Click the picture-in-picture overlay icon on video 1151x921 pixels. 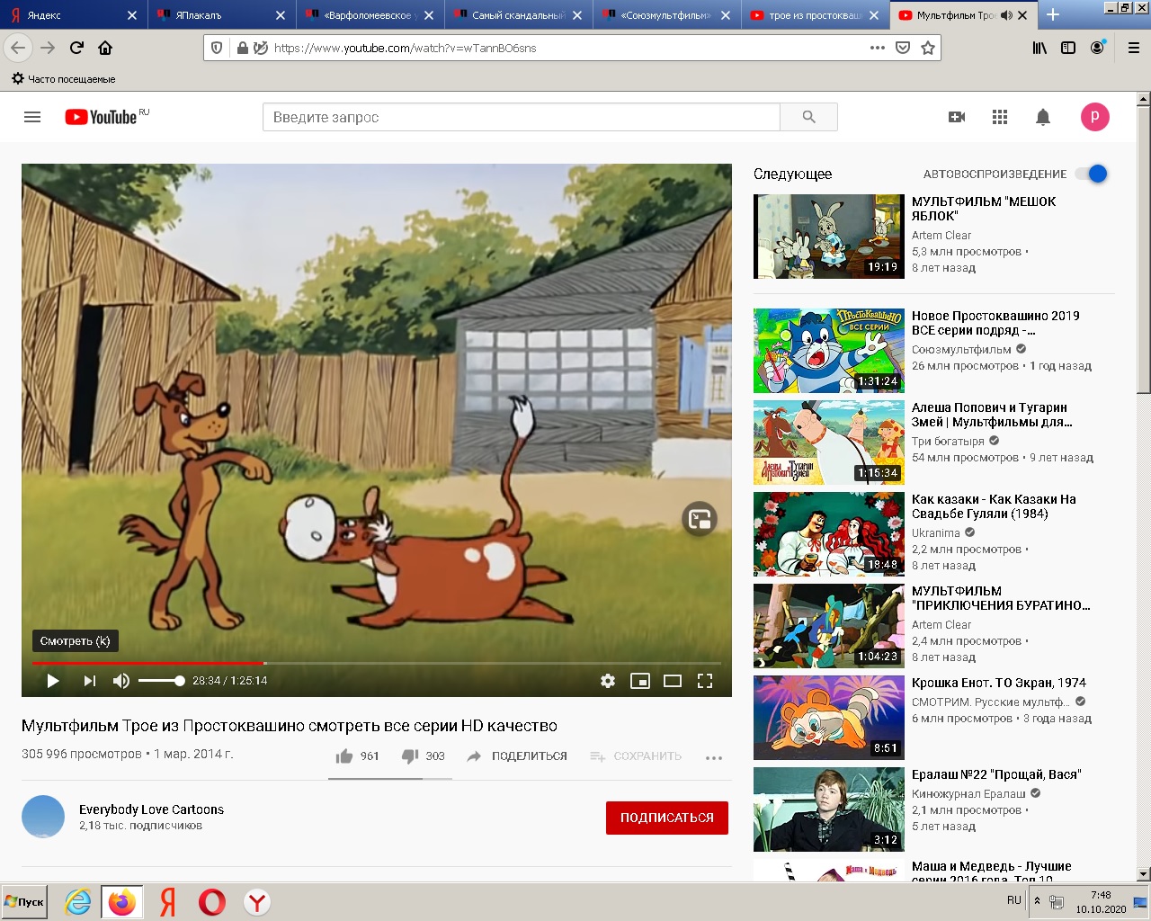700,519
